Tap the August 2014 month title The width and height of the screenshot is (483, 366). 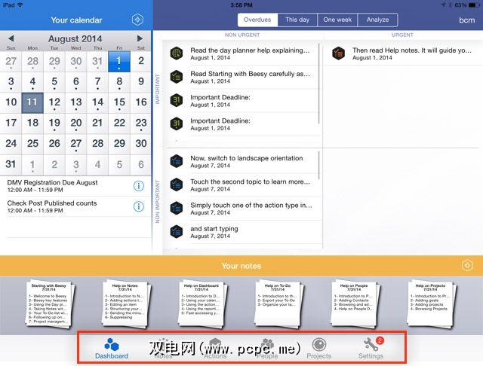75,38
